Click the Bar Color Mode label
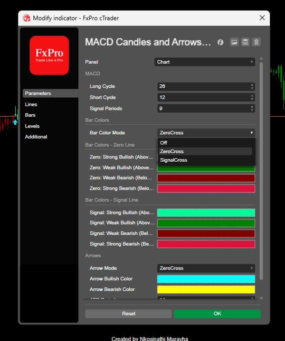The image size is (285, 341). coord(107,133)
